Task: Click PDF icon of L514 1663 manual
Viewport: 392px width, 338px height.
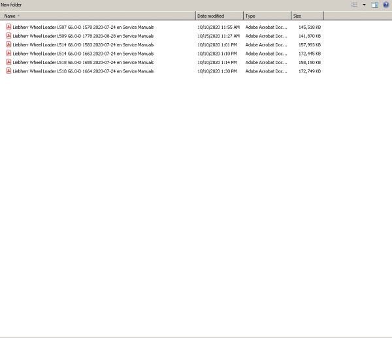Action: (x=8, y=54)
